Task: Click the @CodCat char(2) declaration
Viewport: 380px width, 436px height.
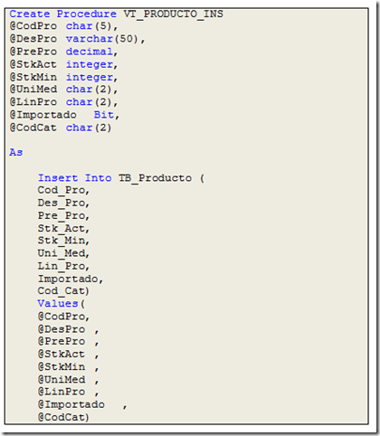Action: click(61, 128)
